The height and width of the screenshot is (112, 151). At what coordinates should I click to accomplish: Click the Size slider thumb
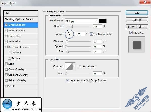[68, 52]
